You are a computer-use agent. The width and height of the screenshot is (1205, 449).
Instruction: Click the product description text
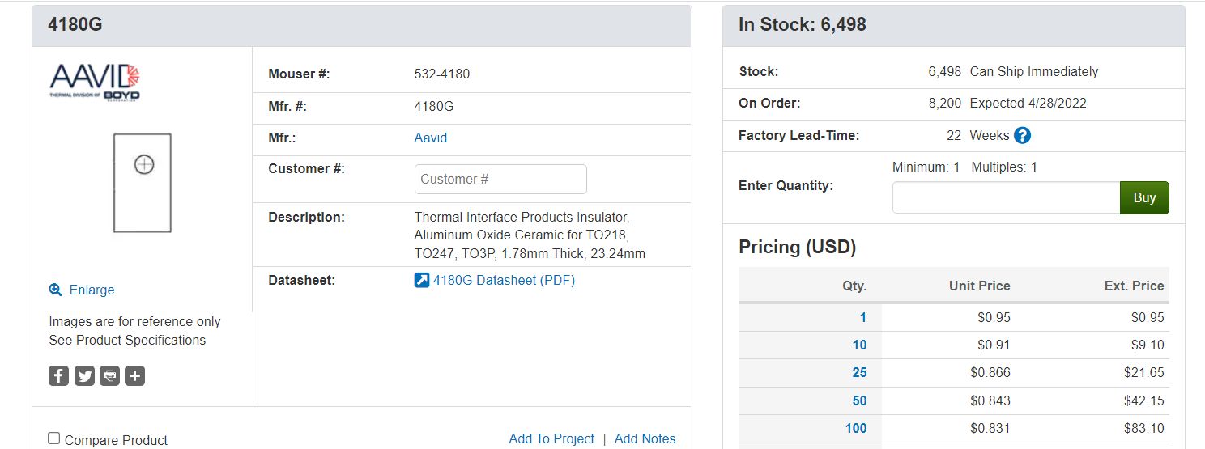pyautogui.click(x=530, y=235)
